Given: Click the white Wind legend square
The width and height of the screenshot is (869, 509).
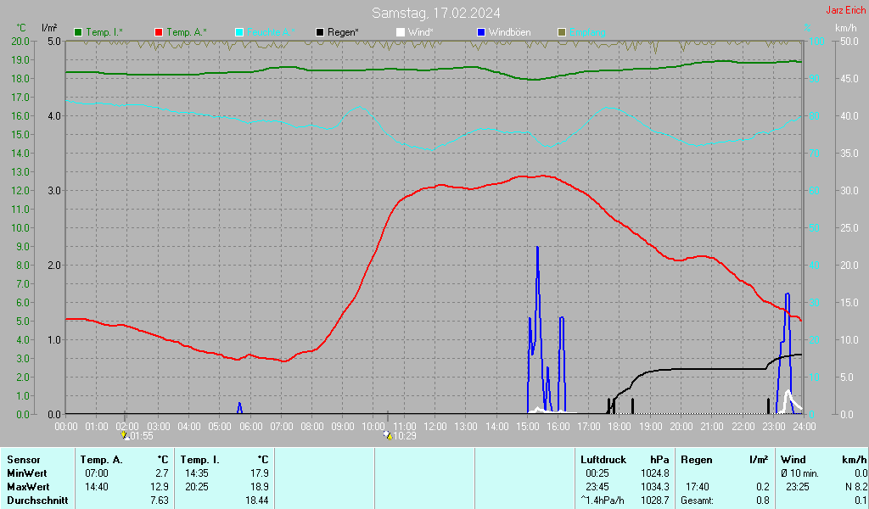Looking at the screenshot, I should pos(401,32).
